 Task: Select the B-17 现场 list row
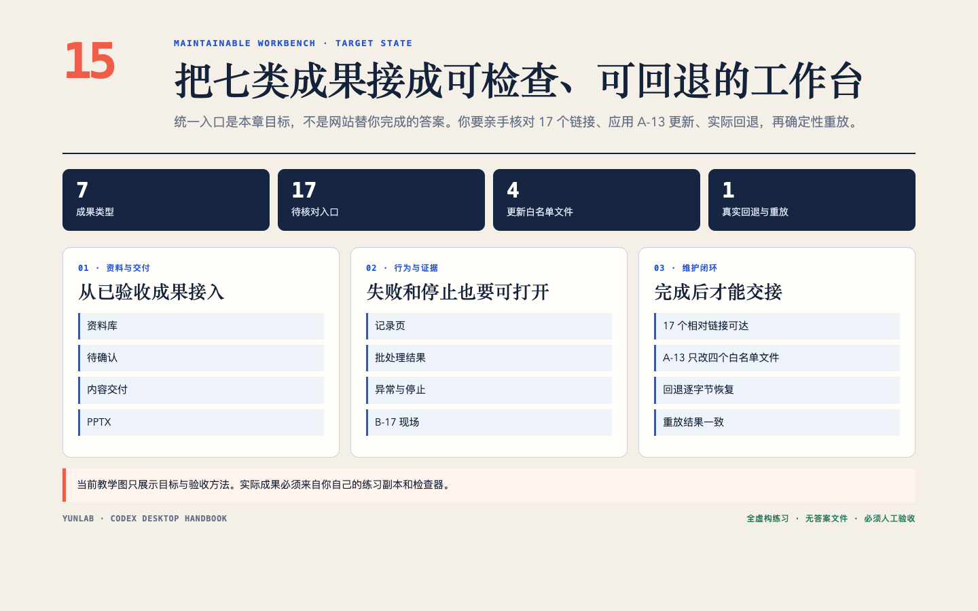pyautogui.click(x=489, y=422)
